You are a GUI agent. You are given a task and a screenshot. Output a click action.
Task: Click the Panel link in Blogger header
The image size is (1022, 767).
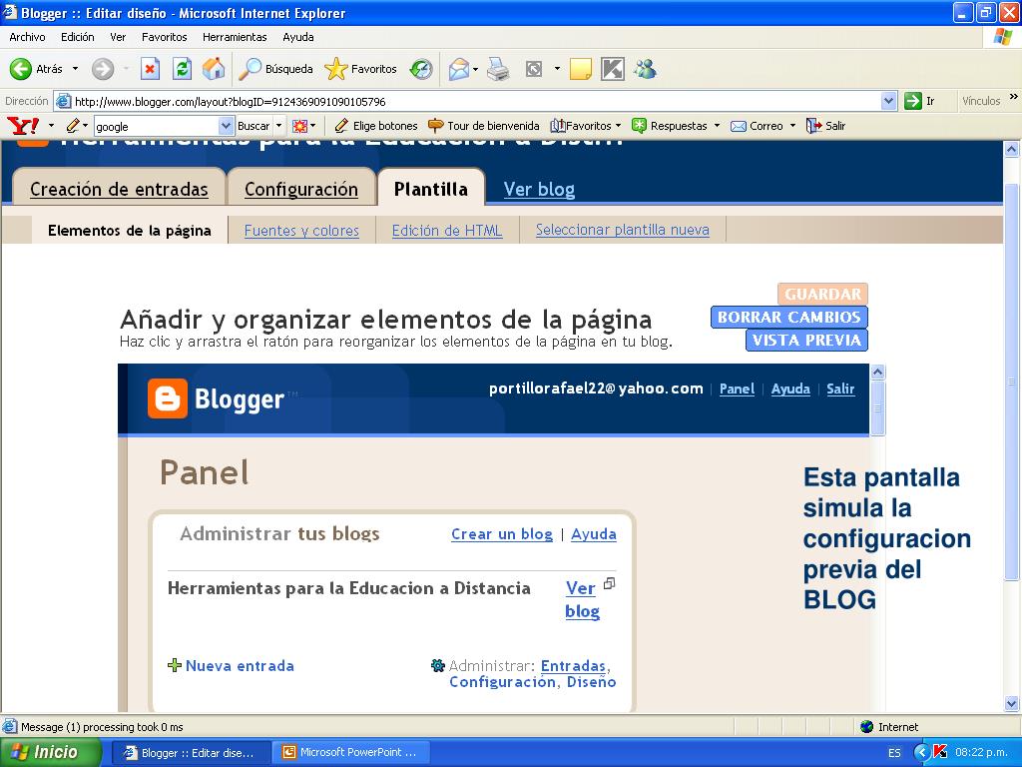738,388
